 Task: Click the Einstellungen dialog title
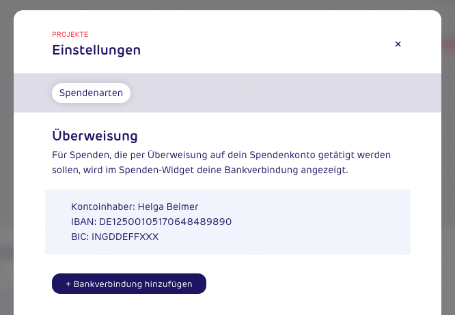pyautogui.click(x=96, y=50)
